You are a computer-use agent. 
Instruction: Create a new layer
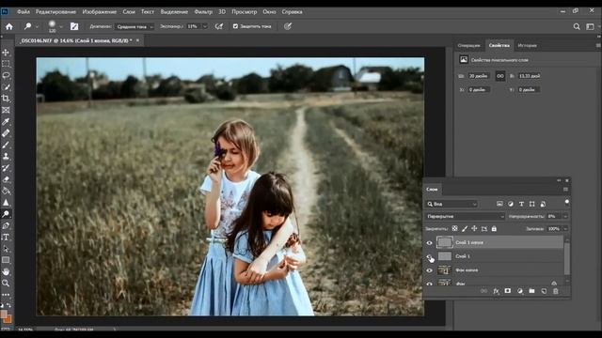[544, 291]
